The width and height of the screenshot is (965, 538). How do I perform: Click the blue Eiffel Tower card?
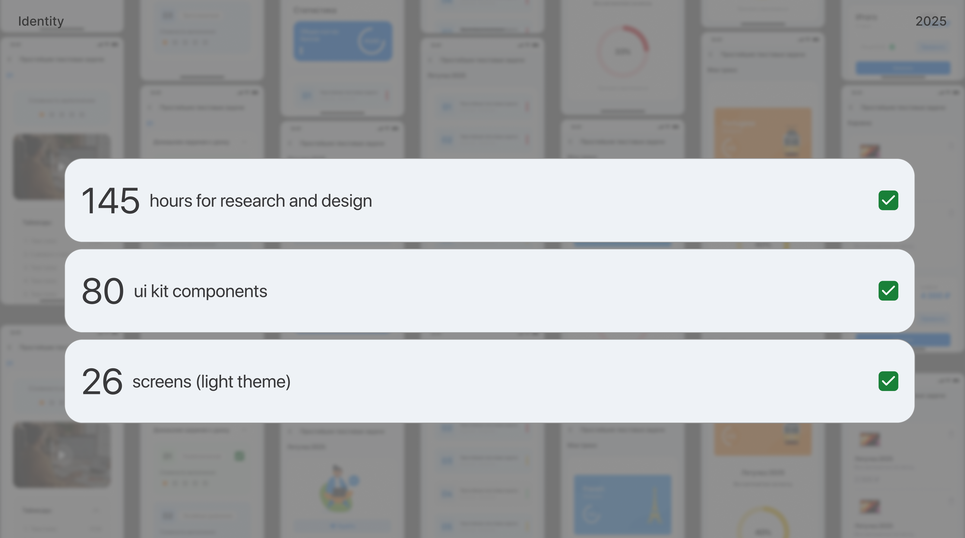(623, 504)
